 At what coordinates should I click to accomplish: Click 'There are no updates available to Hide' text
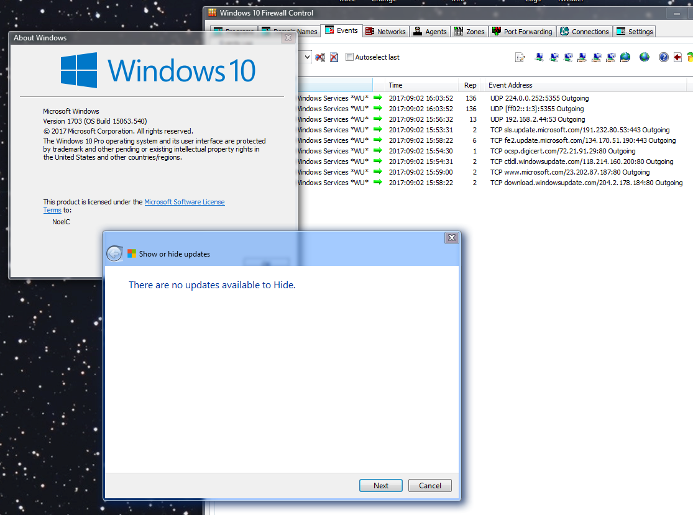point(212,285)
